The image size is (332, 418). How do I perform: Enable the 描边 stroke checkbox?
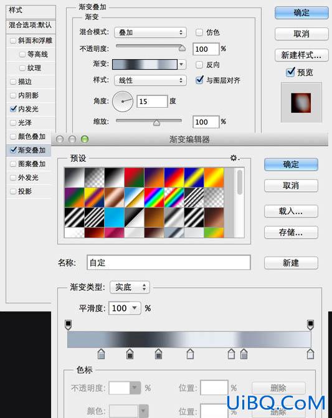tap(13, 82)
